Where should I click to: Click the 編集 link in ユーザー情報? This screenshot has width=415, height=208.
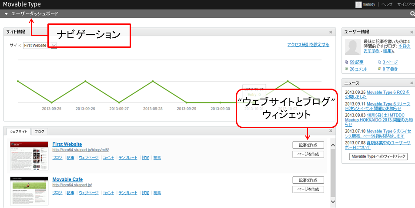click(x=388, y=51)
